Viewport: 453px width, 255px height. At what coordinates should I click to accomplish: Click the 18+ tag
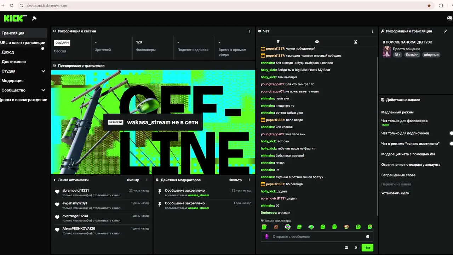[397, 55]
